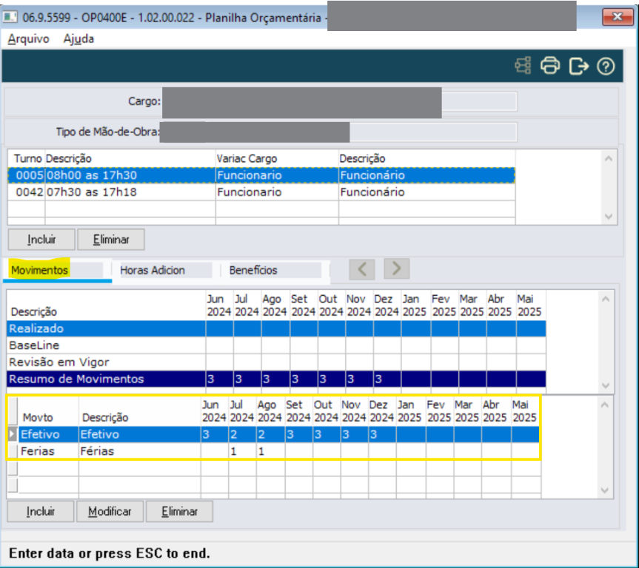Click the structure tree icon in toolbar
The image size is (639, 568).
click(523, 66)
